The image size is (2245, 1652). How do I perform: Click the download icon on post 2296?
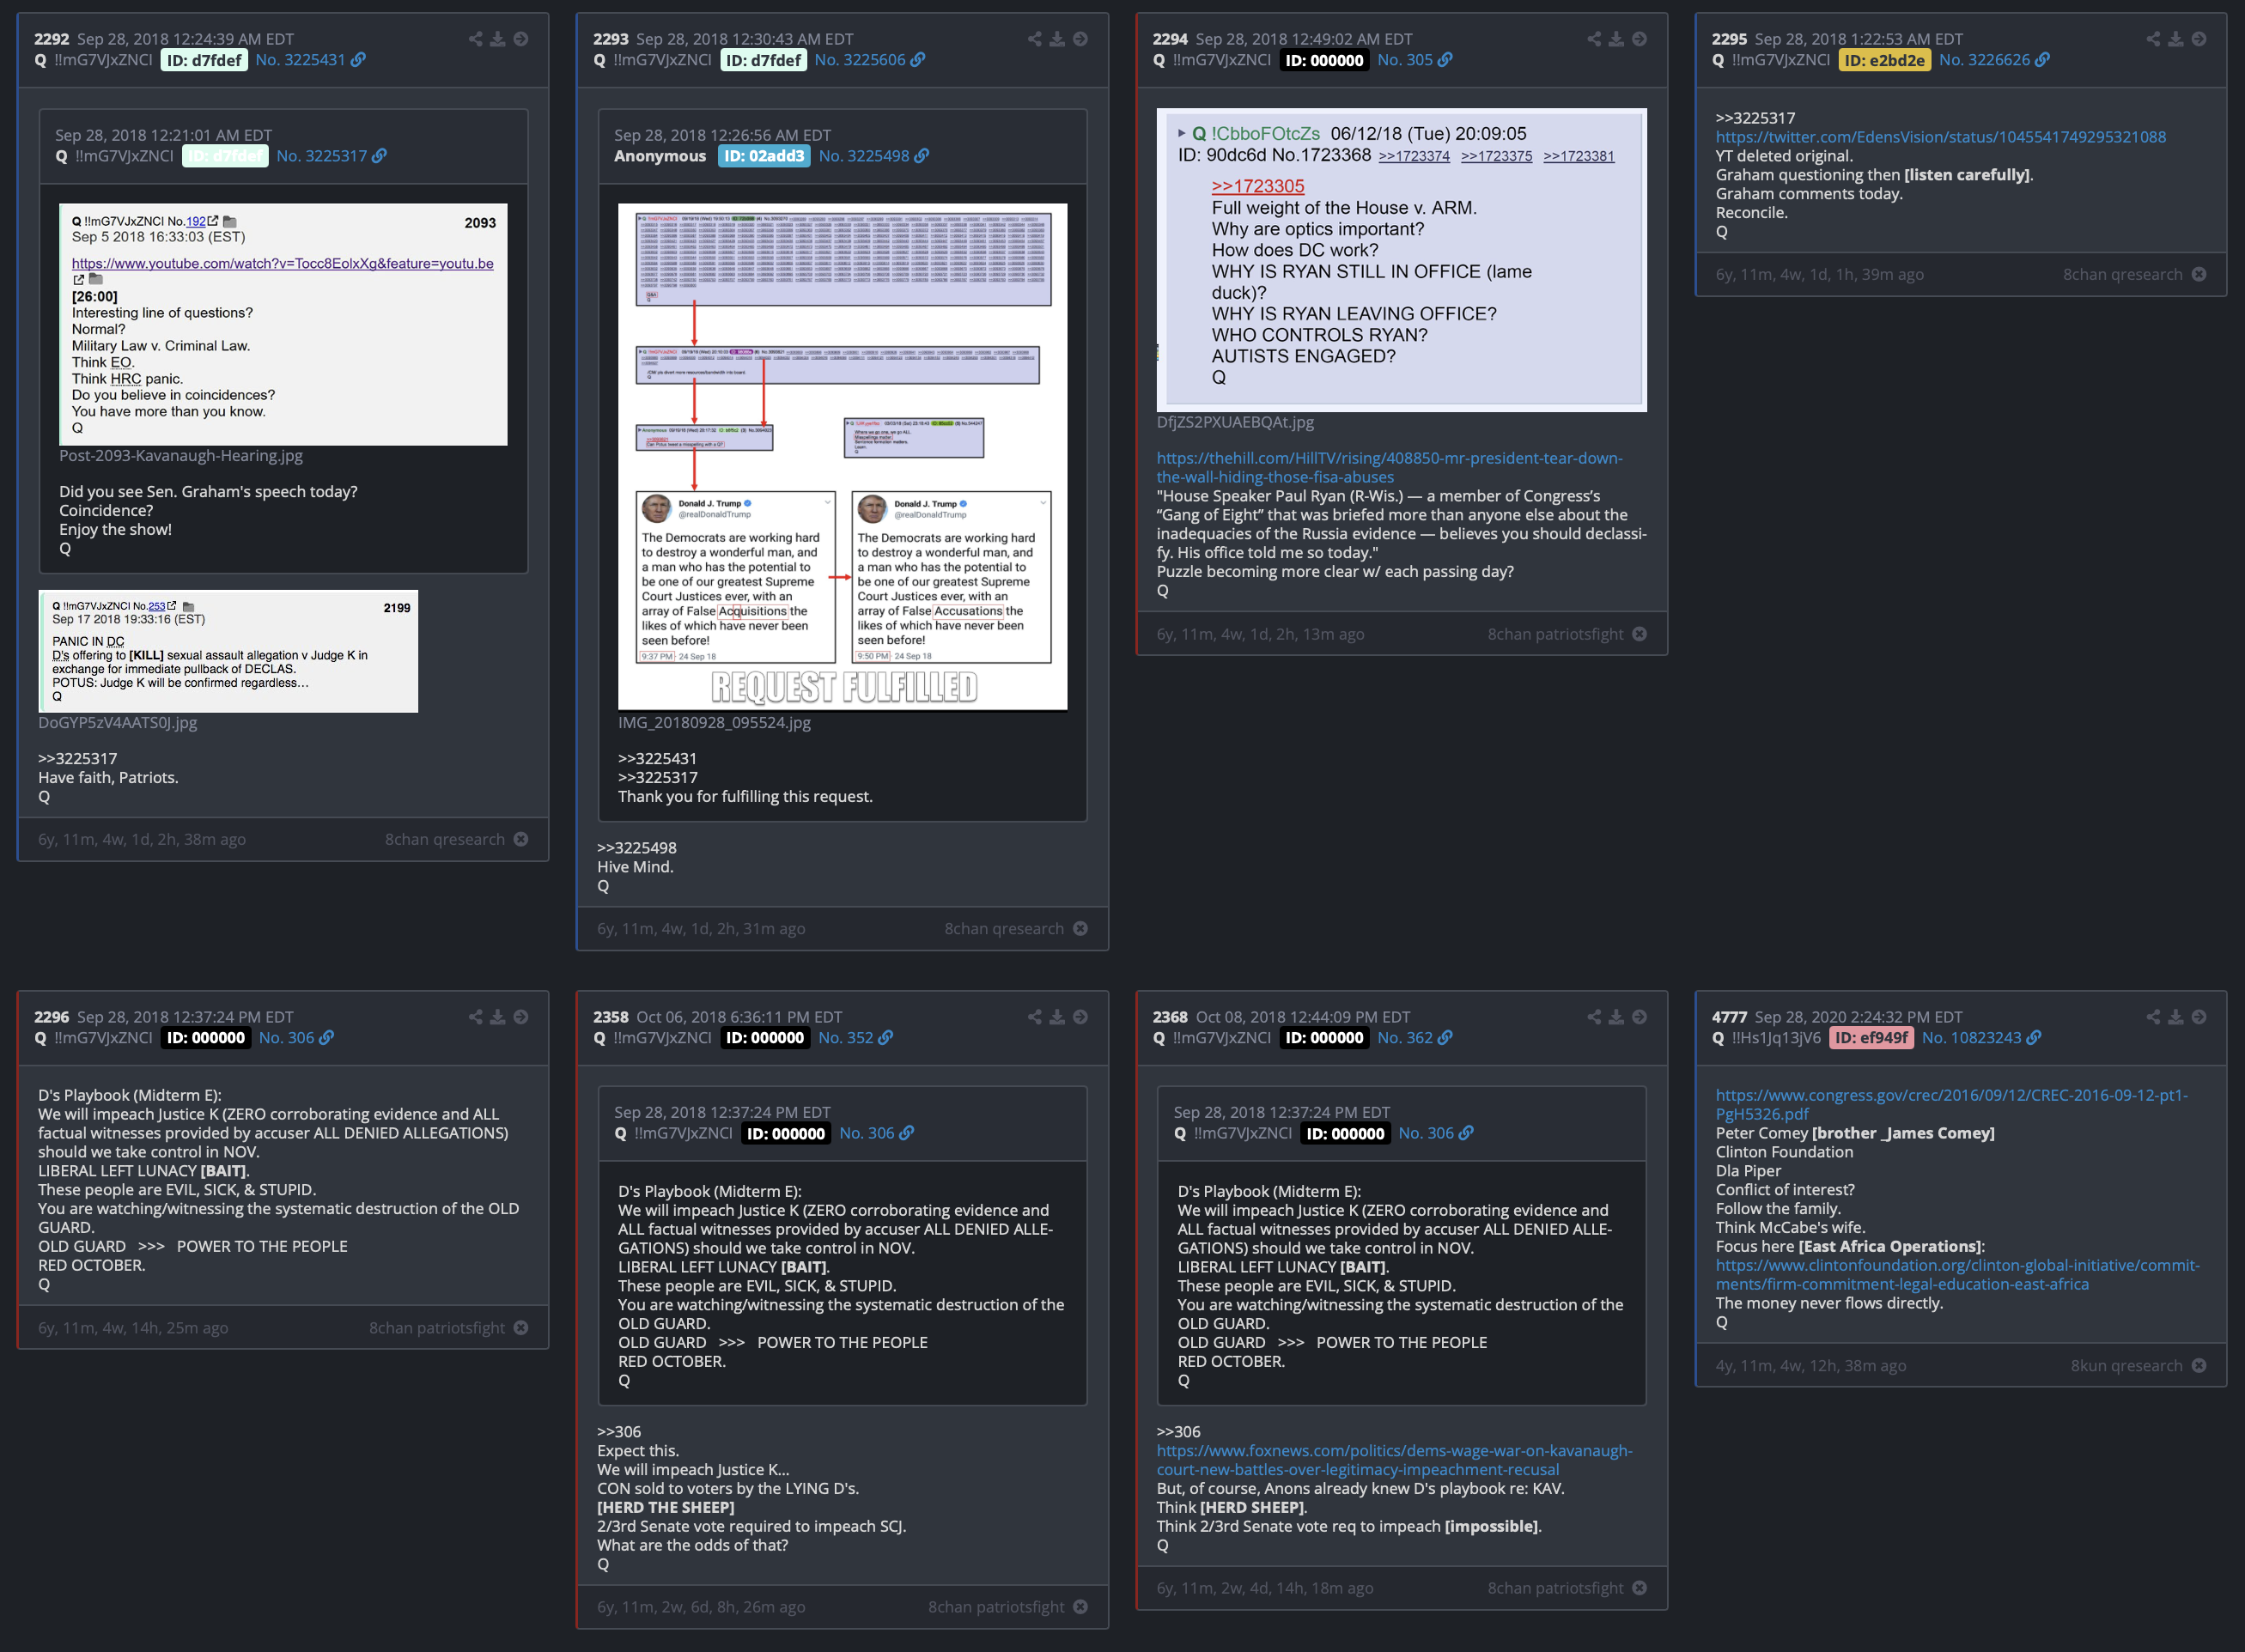tap(498, 1017)
